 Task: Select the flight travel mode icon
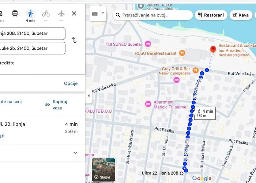point(61,14)
